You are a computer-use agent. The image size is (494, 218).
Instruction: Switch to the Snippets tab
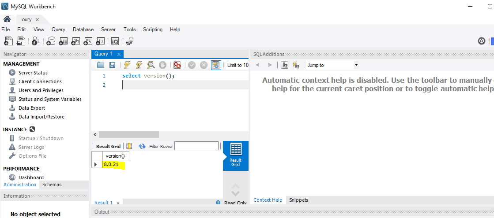point(299,200)
